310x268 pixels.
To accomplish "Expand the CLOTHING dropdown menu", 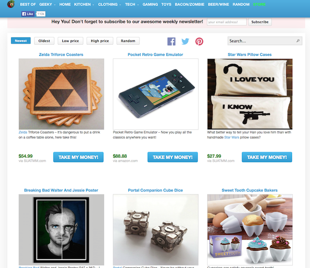I will tap(109, 4).
